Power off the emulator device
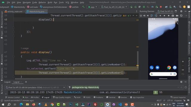 (x=141, y=16)
